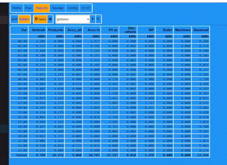This screenshot has width=227, height=165.
Task: Click the Boiler column header
Action: click(x=164, y=30)
